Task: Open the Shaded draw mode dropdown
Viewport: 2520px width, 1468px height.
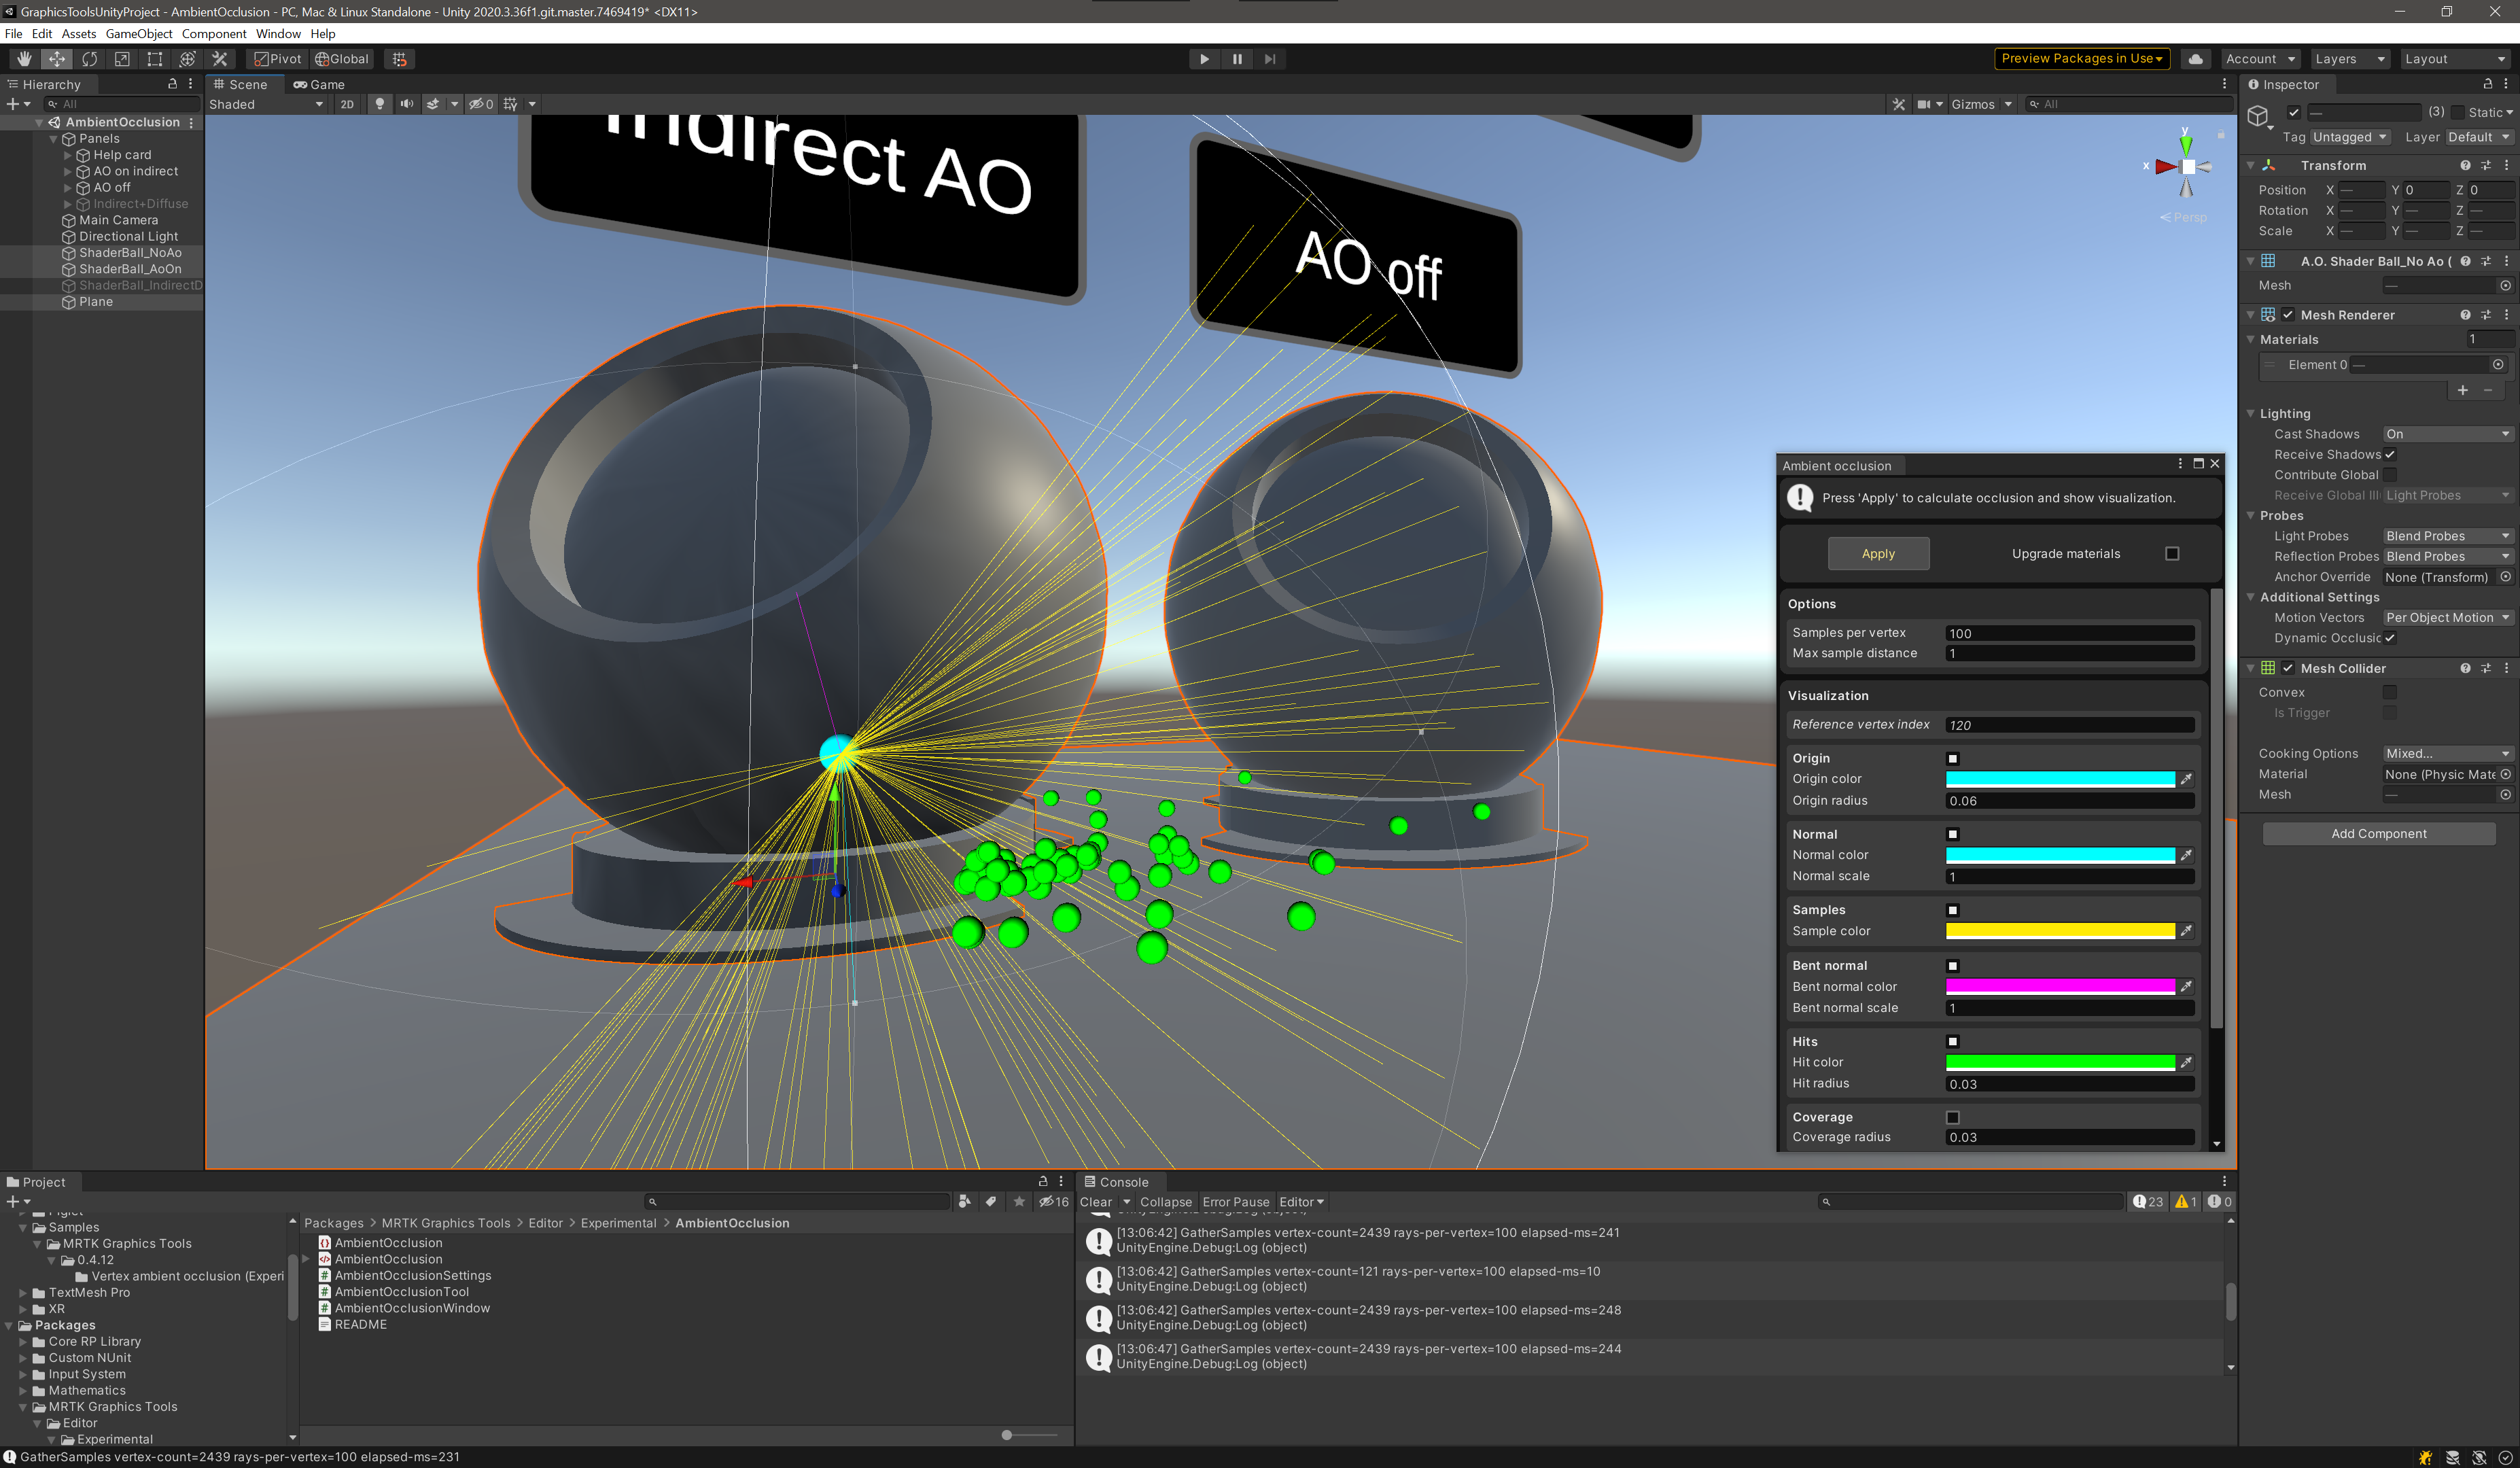Action: [265, 104]
